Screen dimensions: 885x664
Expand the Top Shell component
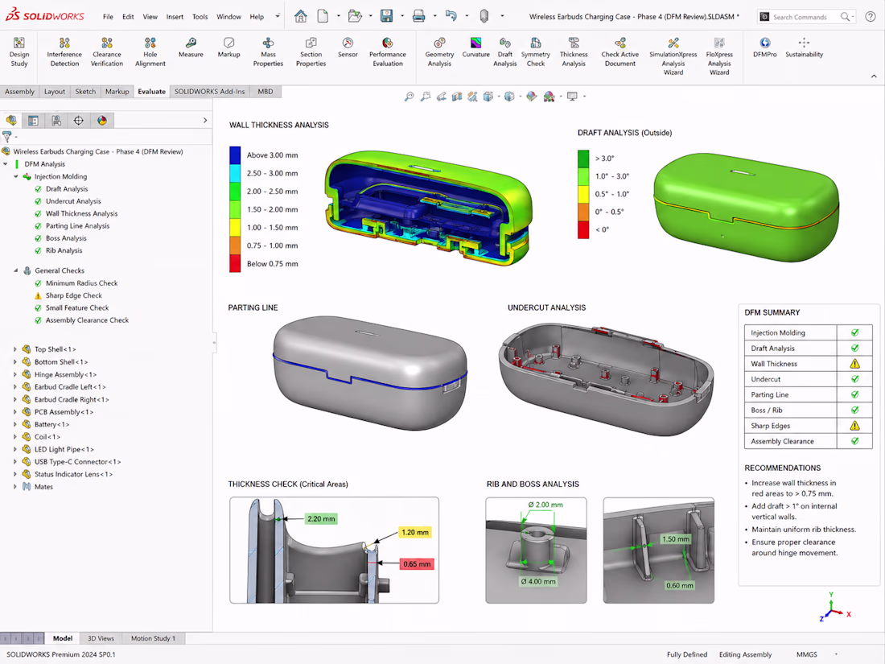15,349
